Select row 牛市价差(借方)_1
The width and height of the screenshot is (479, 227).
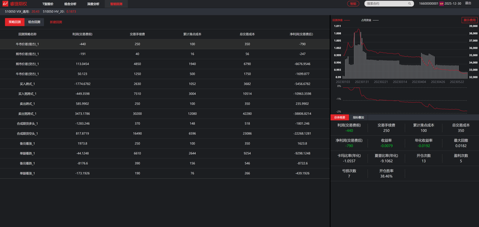(x=165, y=44)
